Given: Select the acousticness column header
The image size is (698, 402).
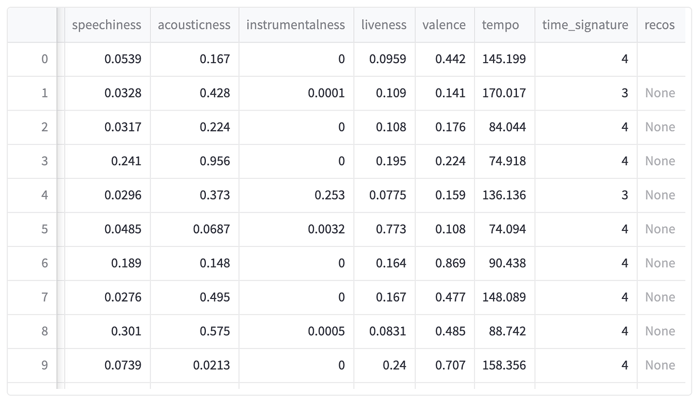Looking at the screenshot, I should pos(194,25).
